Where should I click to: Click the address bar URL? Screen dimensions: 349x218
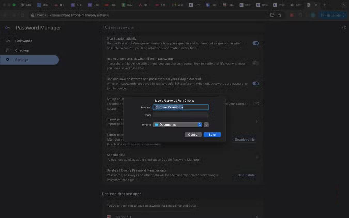click(79, 15)
